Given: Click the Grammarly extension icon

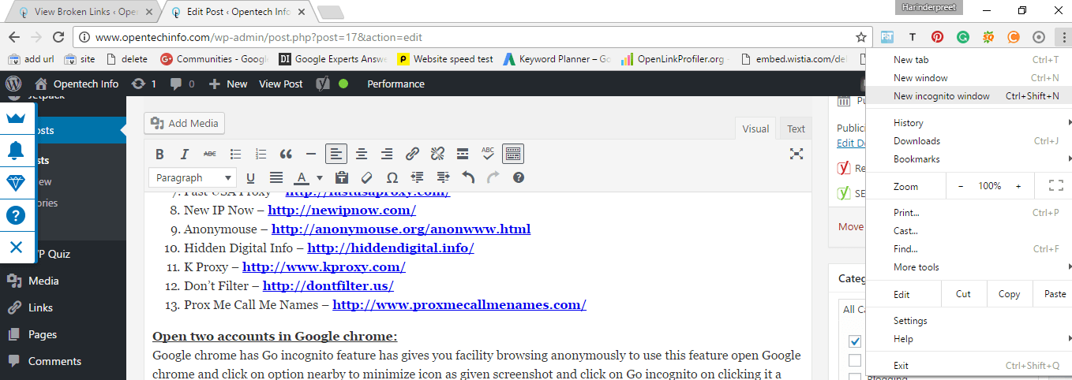Looking at the screenshot, I should 962,37.
